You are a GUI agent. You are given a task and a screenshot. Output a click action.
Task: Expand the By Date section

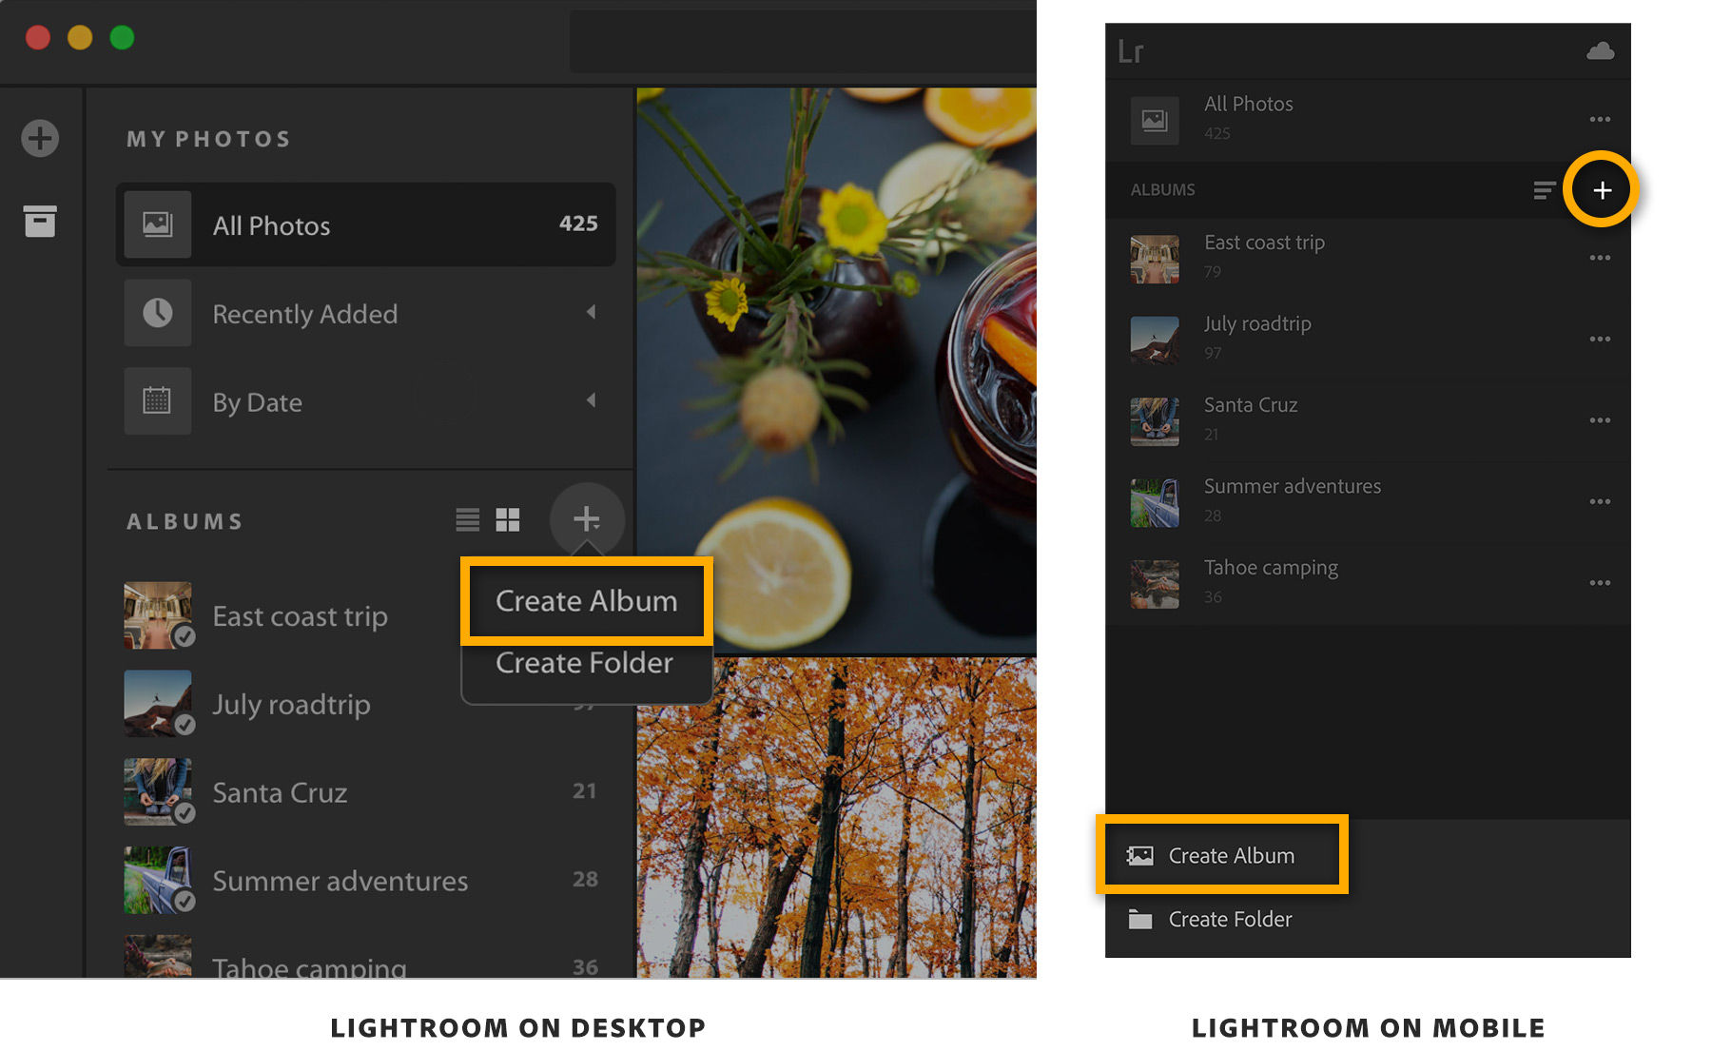click(592, 400)
